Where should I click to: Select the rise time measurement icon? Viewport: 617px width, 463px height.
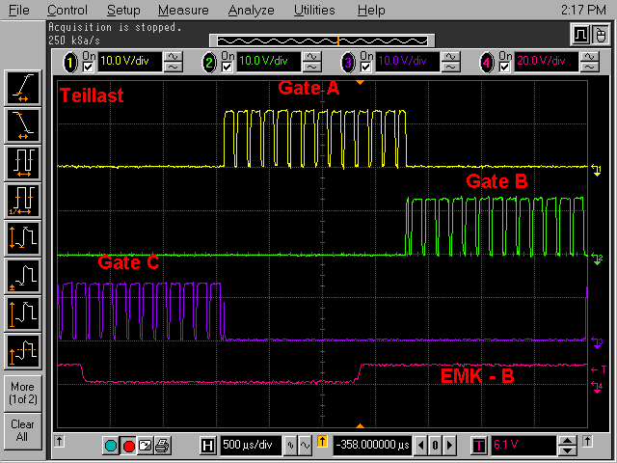point(22,89)
